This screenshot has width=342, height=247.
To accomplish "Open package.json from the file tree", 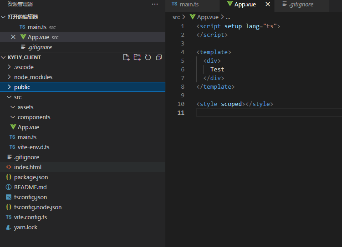I will pos(31,177).
